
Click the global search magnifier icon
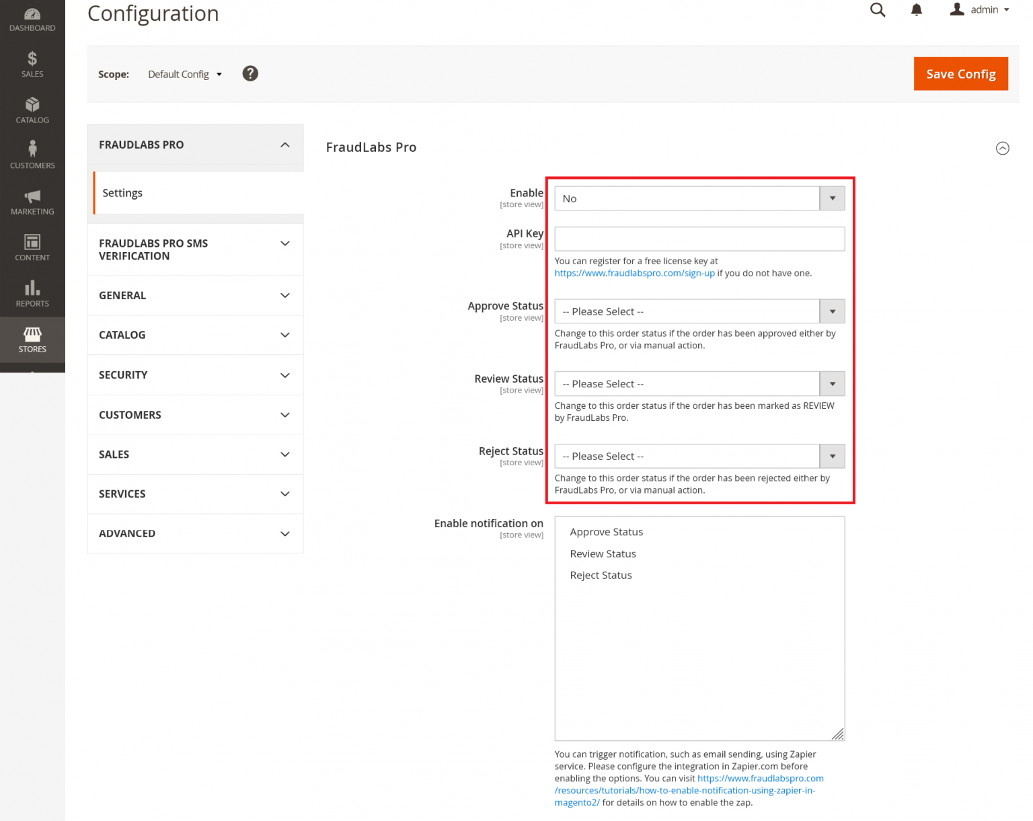pos(878,9)
